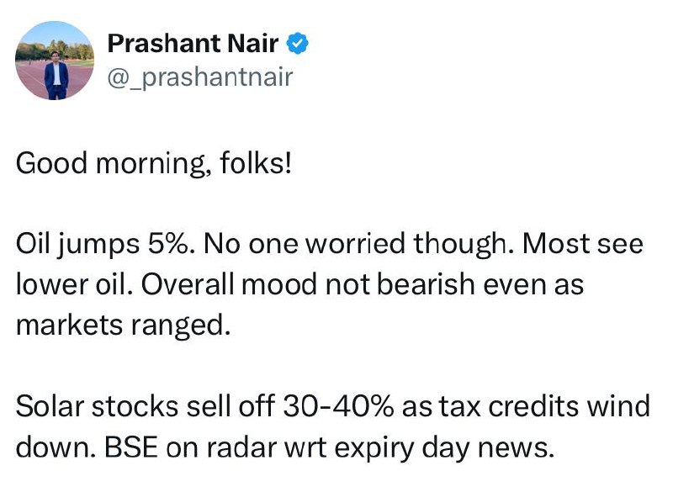Screen dimensions: 673x492
Task: Click the phrase 'tax credits wind'
Action: point(544,406)
